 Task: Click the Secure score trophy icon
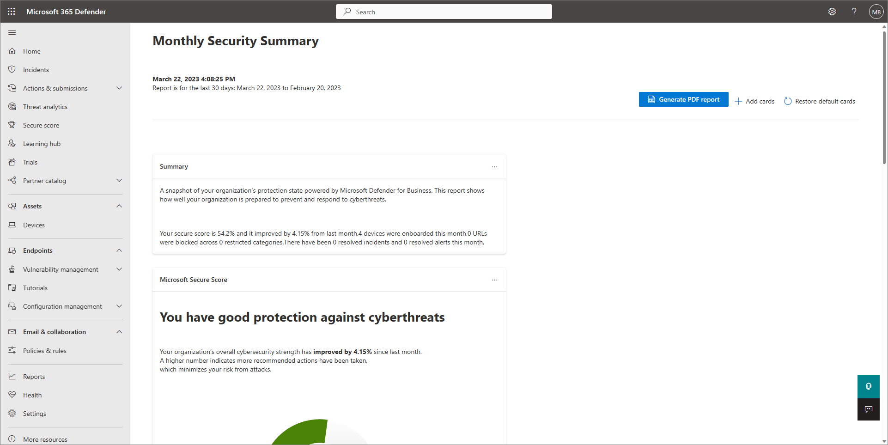pos(12,125)
